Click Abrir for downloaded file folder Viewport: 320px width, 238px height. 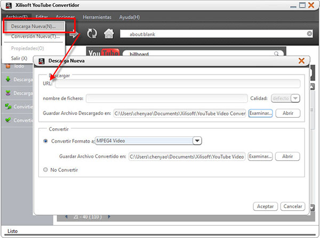pyautogui.click(x=288, y=113)
